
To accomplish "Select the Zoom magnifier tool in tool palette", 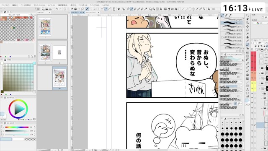I will 247,16.
